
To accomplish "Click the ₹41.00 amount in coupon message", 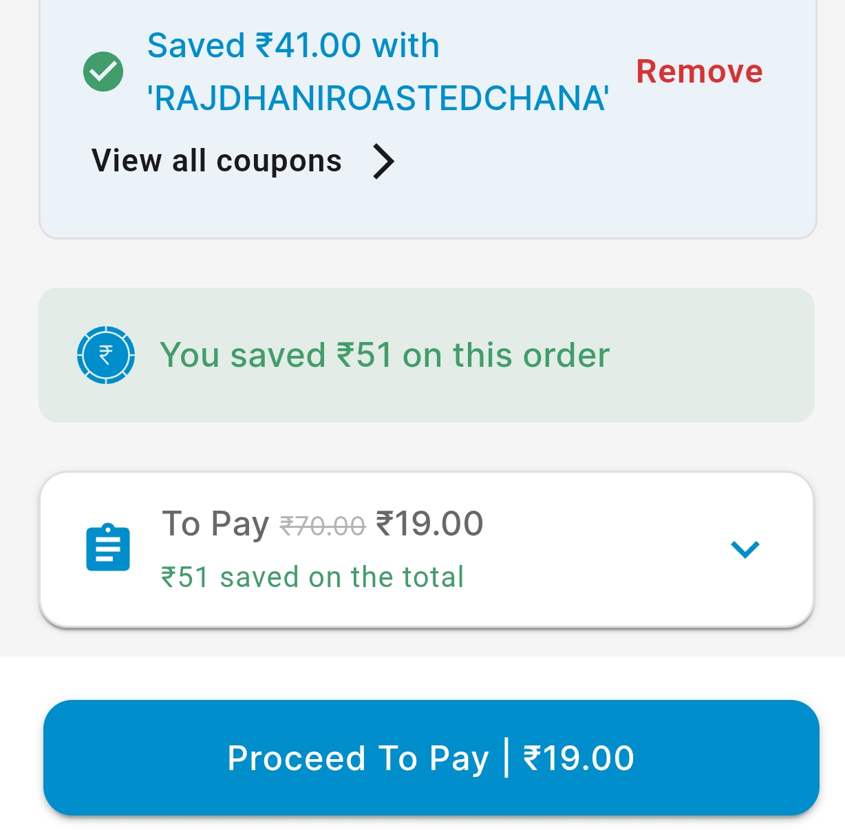I will click(308, 46).
